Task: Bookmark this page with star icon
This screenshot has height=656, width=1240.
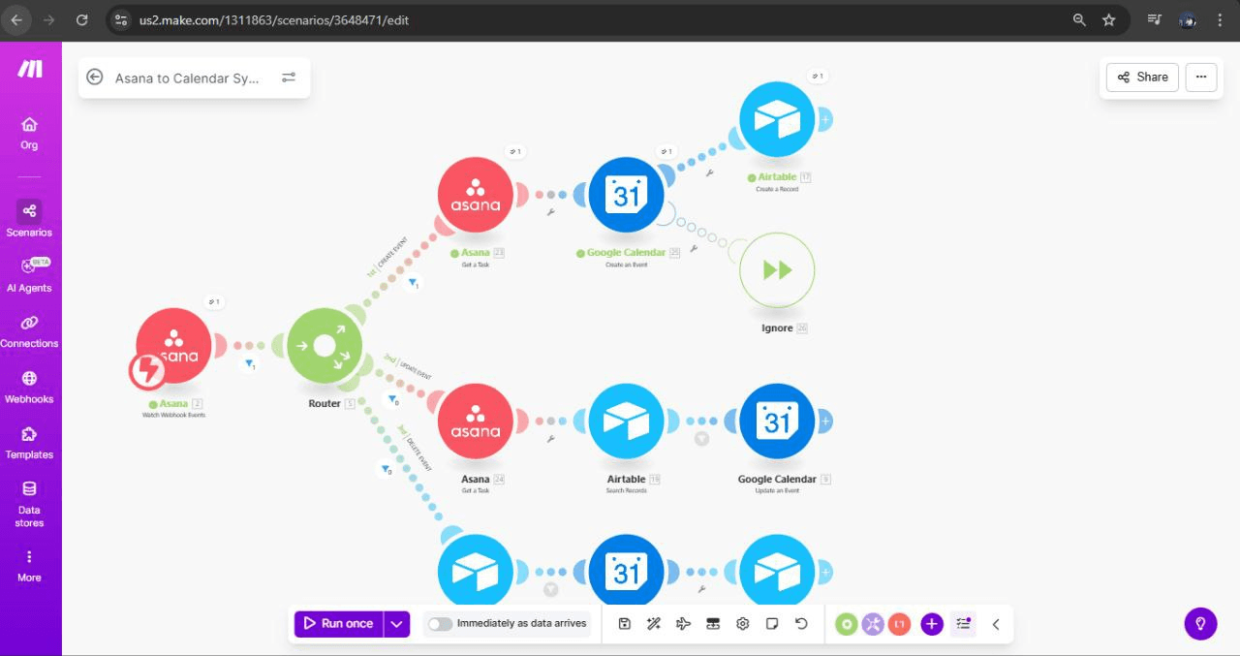Action: [1109, 19]
